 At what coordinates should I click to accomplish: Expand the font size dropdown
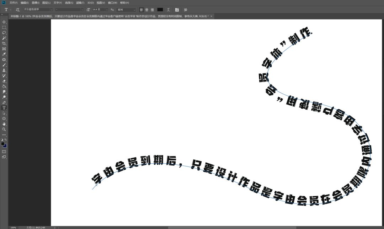[x=107, y=10]
